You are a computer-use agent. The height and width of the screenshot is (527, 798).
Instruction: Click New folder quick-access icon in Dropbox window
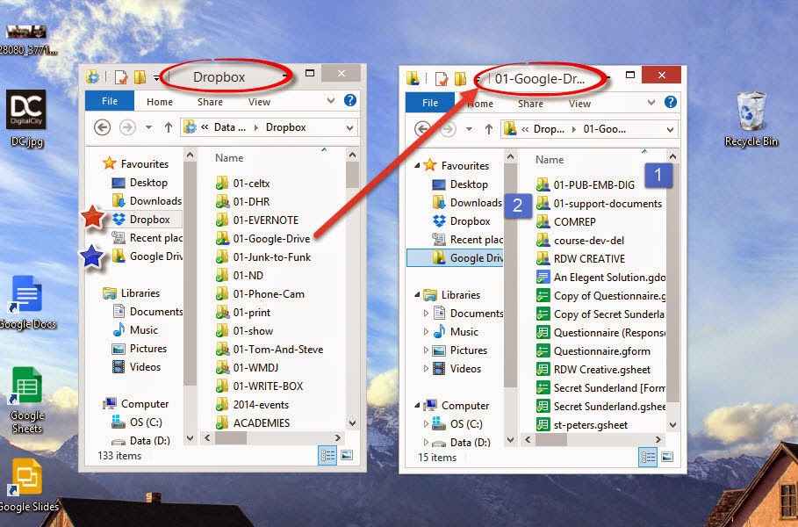pos(140,77)
